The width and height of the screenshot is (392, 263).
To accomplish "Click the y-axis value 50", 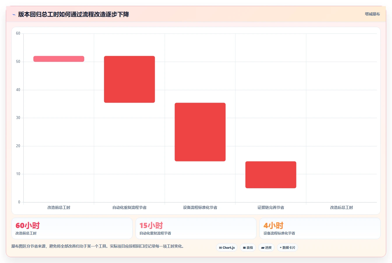I will tap(18, 62).
